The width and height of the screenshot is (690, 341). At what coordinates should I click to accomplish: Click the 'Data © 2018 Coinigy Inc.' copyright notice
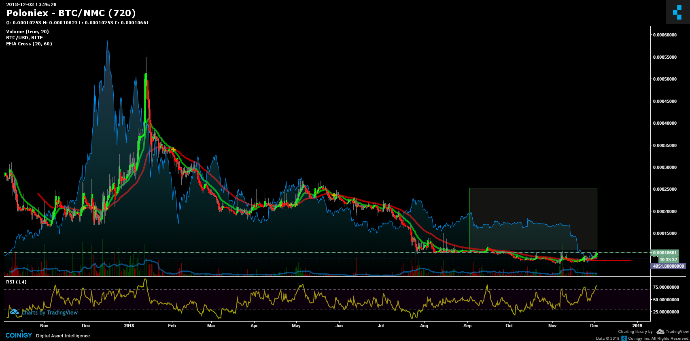coord(642,338)
